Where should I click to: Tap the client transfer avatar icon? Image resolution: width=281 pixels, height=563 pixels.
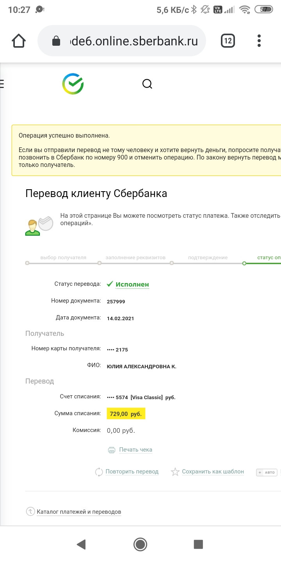tap(39, 225)
